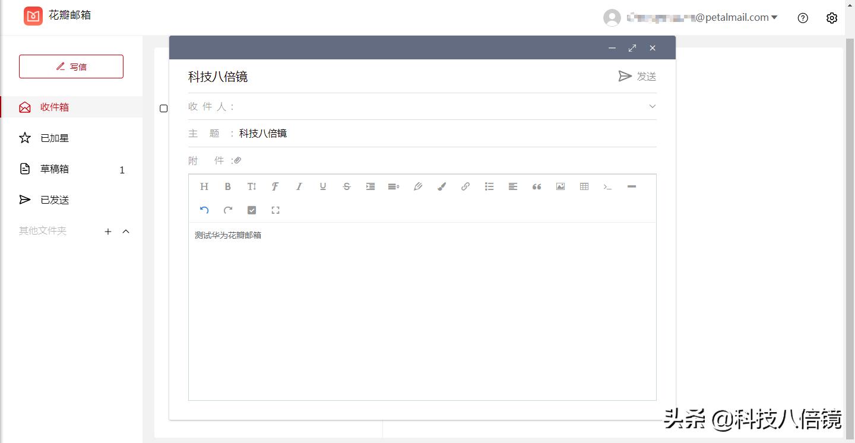The height and width of the screenshot is (443, 855).
Task: Toggle bold formatting in the editor toolbar
Action: pos(228,186)
